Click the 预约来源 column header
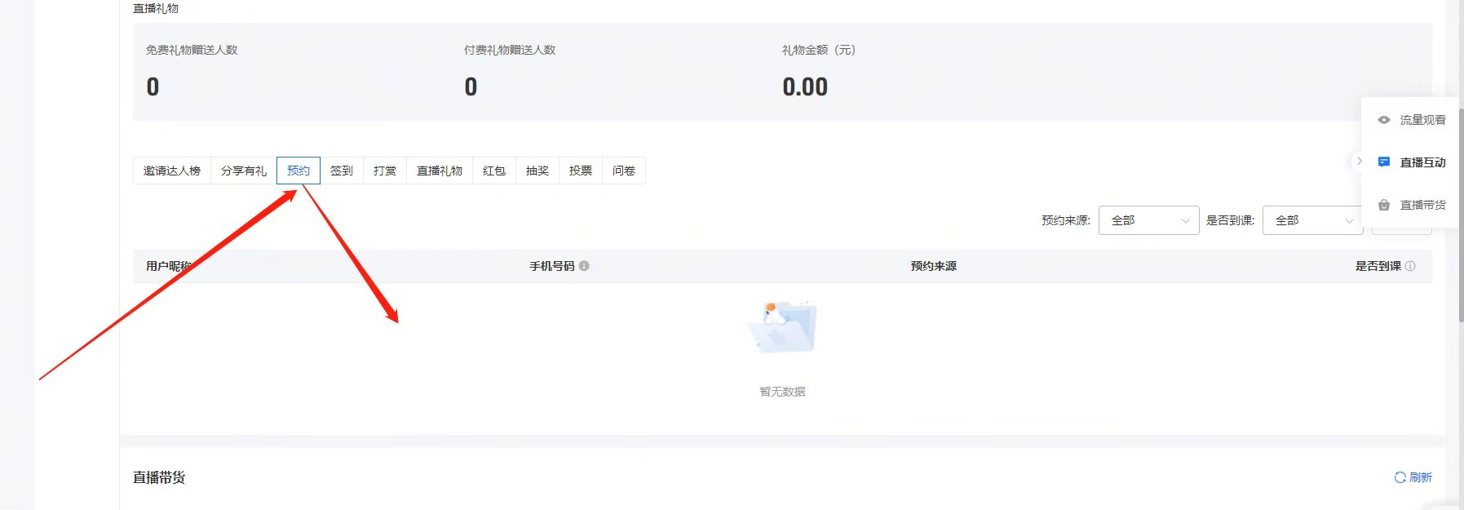1464x510 pixels. (934, 266)
